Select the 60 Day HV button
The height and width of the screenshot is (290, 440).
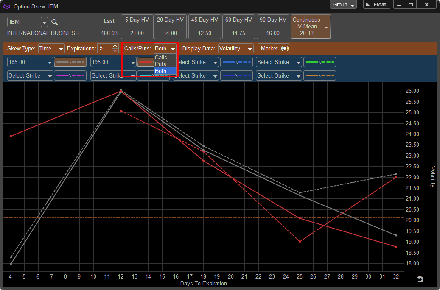[x=238, y=27]
